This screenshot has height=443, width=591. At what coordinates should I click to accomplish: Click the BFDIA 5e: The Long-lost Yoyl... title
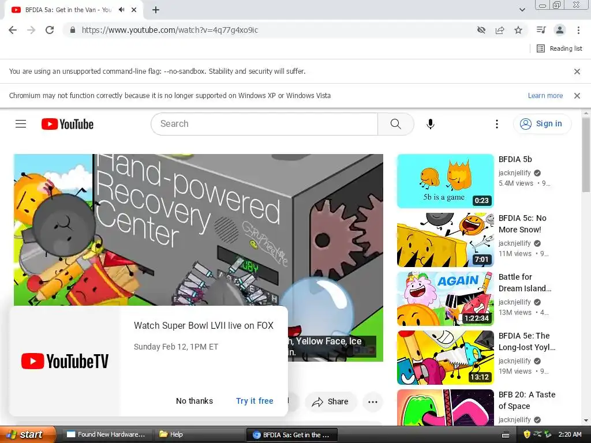(x=526, y=341)
